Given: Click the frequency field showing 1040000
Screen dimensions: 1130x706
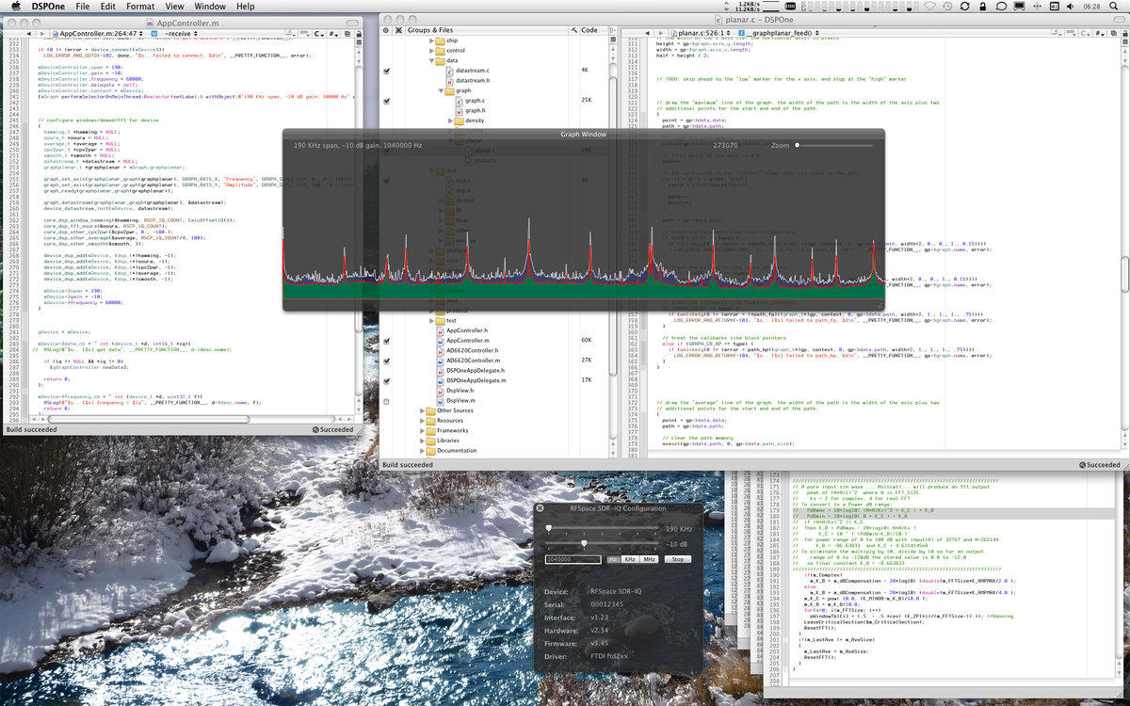Looking at the screenshot, I should coord(572,559).
